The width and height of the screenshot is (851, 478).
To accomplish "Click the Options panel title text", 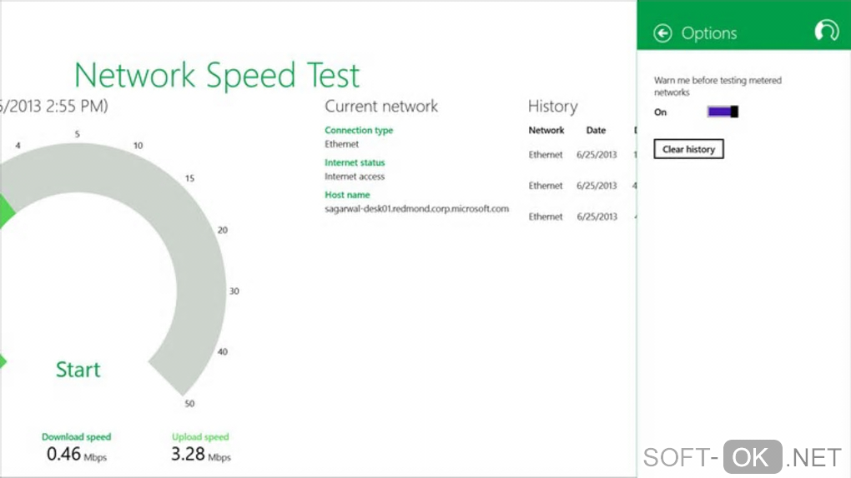I will pyautogui.click(x=709, y=33).
